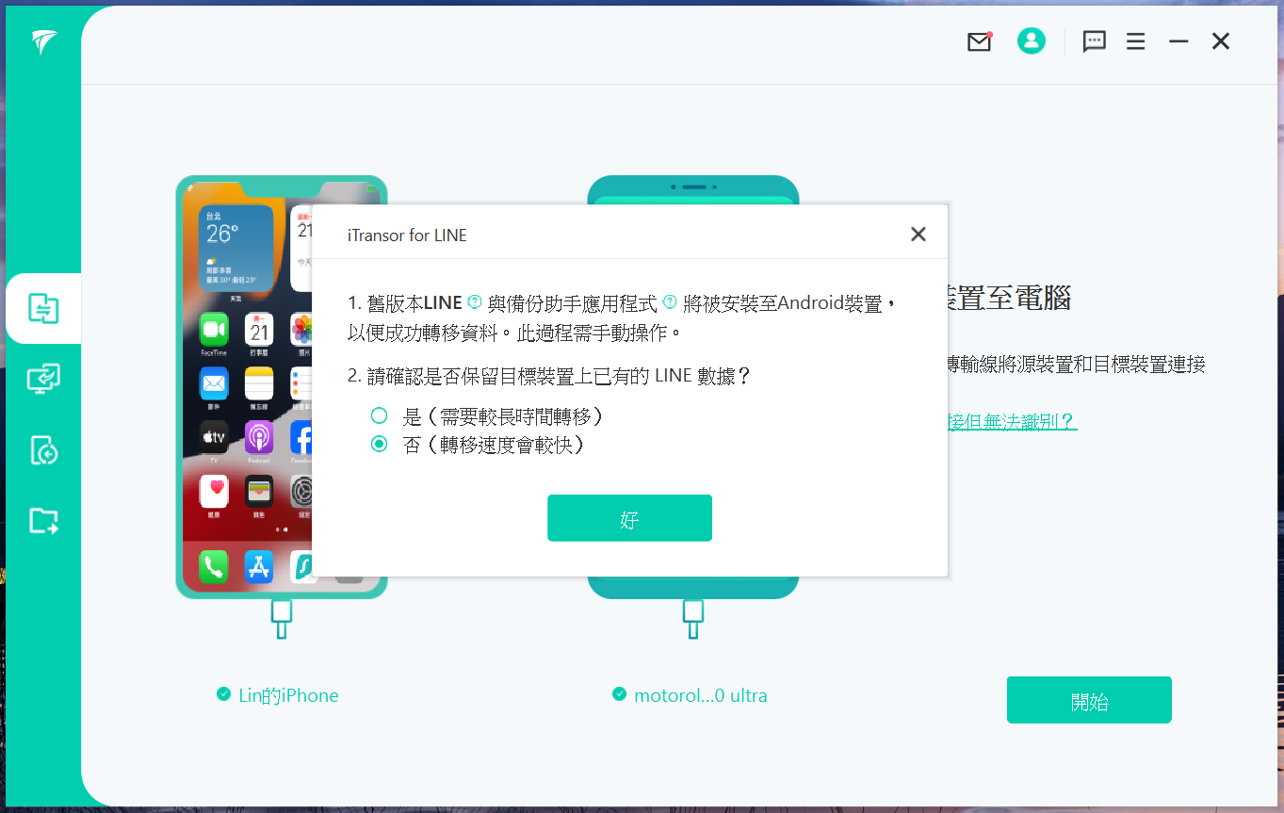Select 是 (需要較長時間轉移) radio option

(380, 415)
